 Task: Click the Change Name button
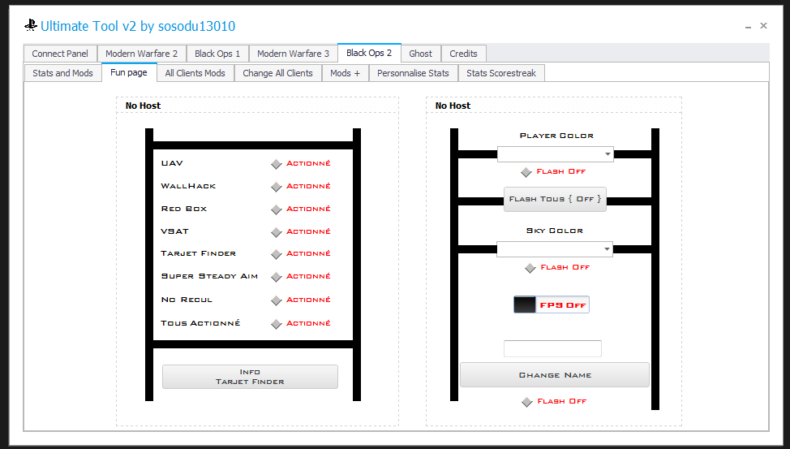(x=555, y=375)
